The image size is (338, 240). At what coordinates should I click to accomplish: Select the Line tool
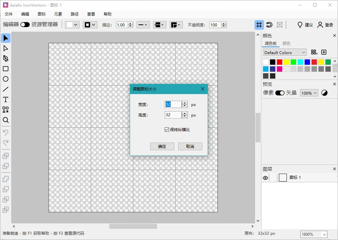pyautogui.click(x=6, y=89)
